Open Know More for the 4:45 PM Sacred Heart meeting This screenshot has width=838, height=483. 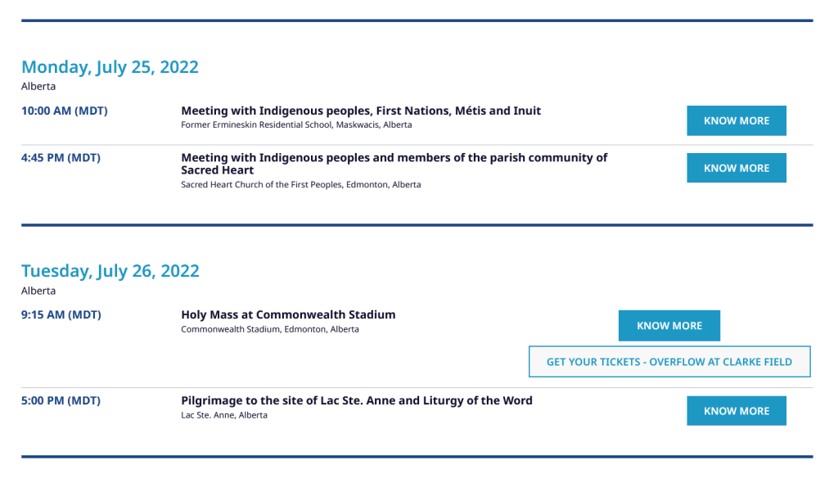tap(736, 168)
